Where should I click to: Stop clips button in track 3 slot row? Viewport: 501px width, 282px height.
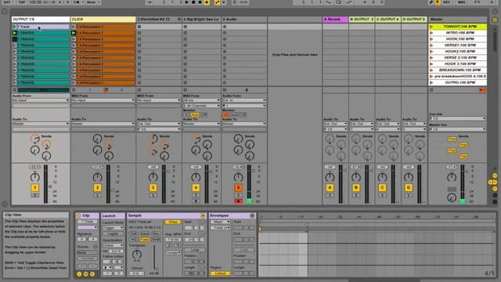139,90
